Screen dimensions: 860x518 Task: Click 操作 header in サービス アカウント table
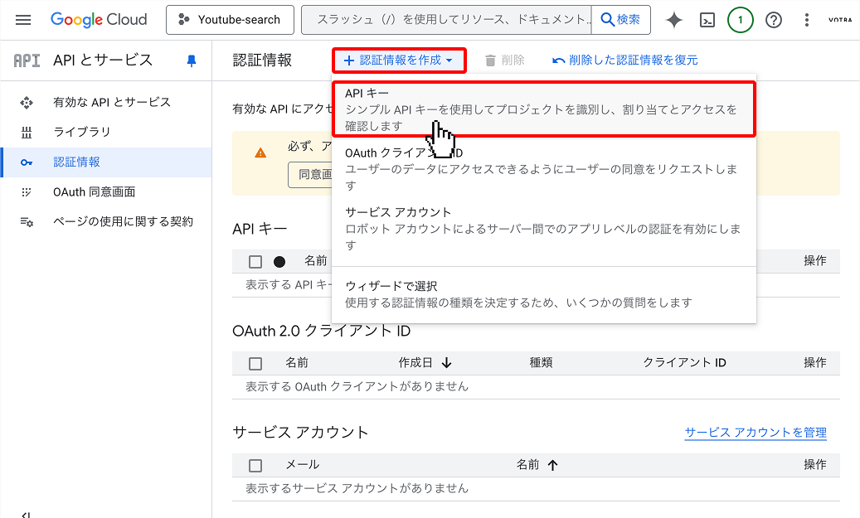815,464
